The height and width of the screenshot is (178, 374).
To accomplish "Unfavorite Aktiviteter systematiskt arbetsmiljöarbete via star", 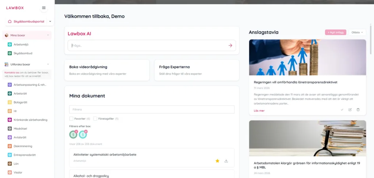I will (x=217, y=161).
